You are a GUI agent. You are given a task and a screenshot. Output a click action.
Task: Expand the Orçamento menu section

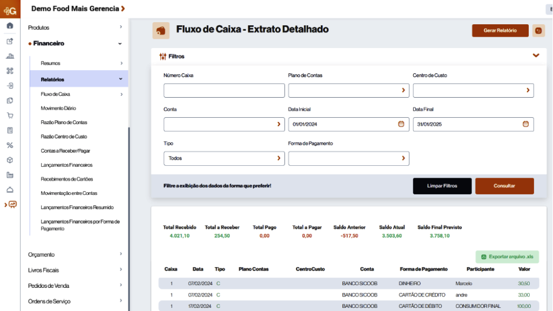(76, 254)
